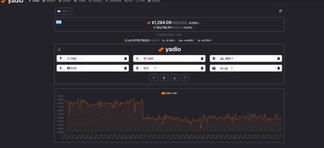Viewport: 324px width, 148px height.
Task: Go to the Market tab
Action: click(49, 1)
